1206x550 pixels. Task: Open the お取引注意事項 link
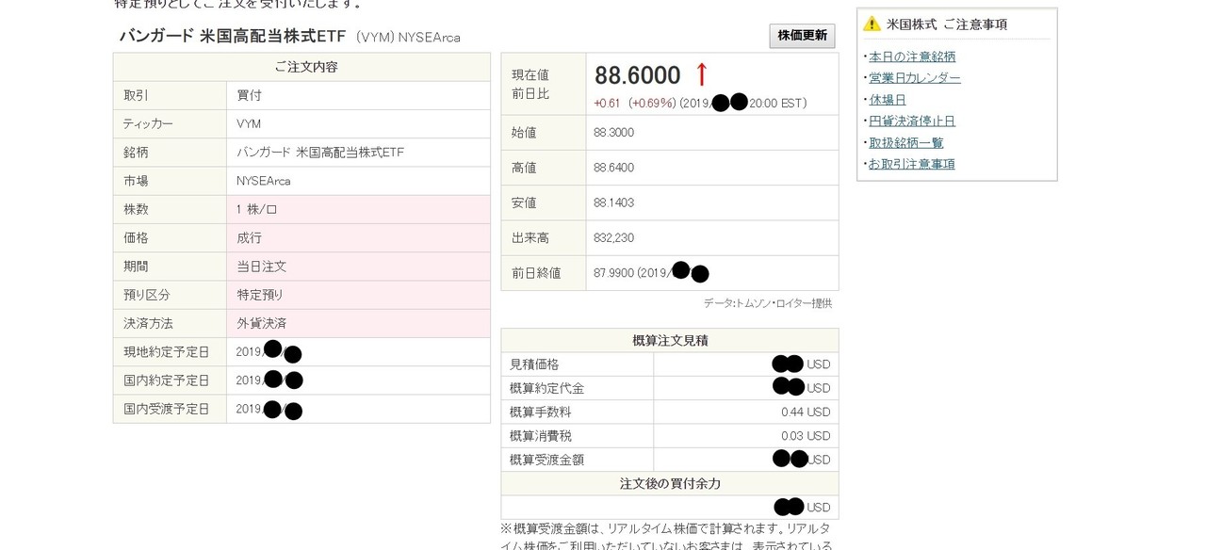click(x=912, y=164)
